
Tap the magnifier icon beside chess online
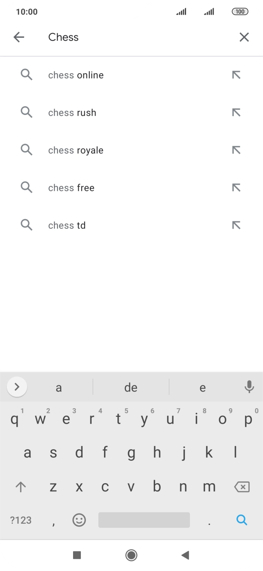pyautogui.click(x=26, y=74)
